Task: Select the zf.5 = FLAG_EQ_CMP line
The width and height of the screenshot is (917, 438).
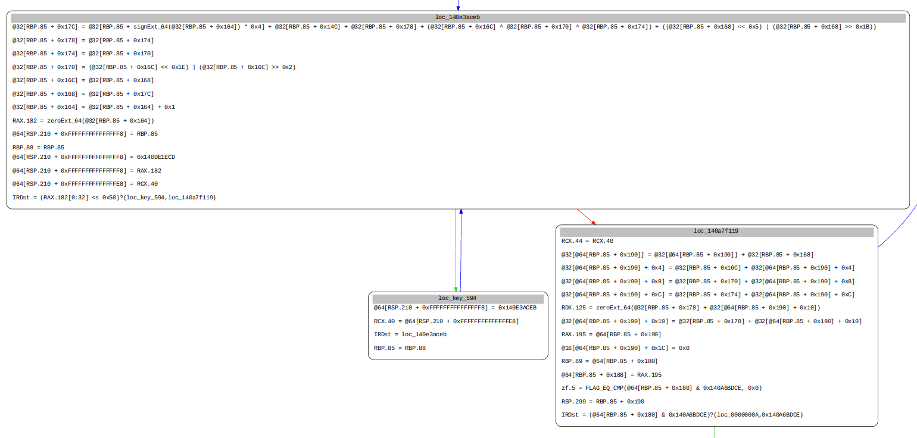Action: [662, 388]
